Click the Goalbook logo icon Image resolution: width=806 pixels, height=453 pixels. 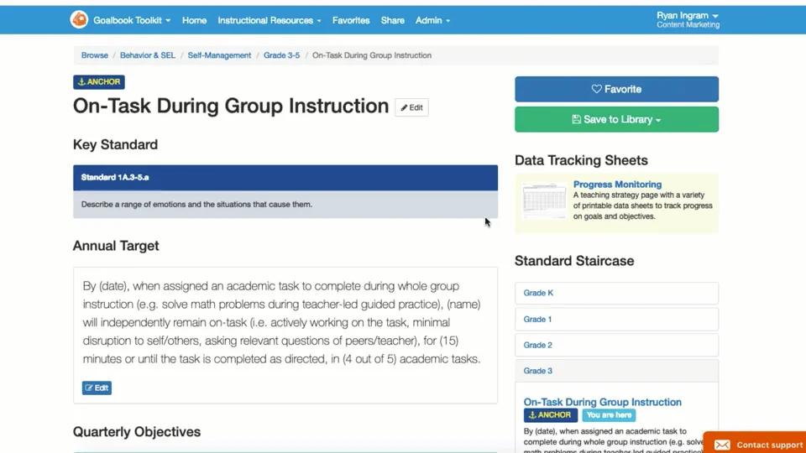point(79,19)
